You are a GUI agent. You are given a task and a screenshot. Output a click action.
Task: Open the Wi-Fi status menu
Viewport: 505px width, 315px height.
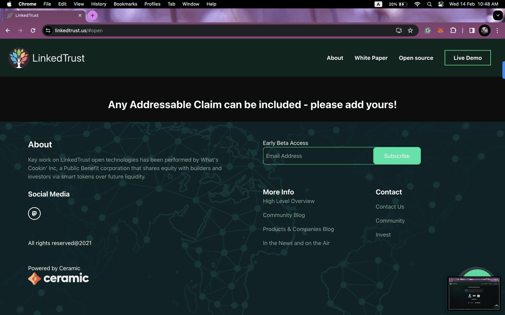[x=417, y=4]
